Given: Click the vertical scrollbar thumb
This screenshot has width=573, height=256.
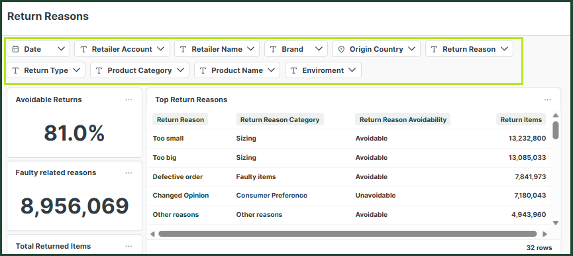Looking at the screenshot, I should (556, 130).
